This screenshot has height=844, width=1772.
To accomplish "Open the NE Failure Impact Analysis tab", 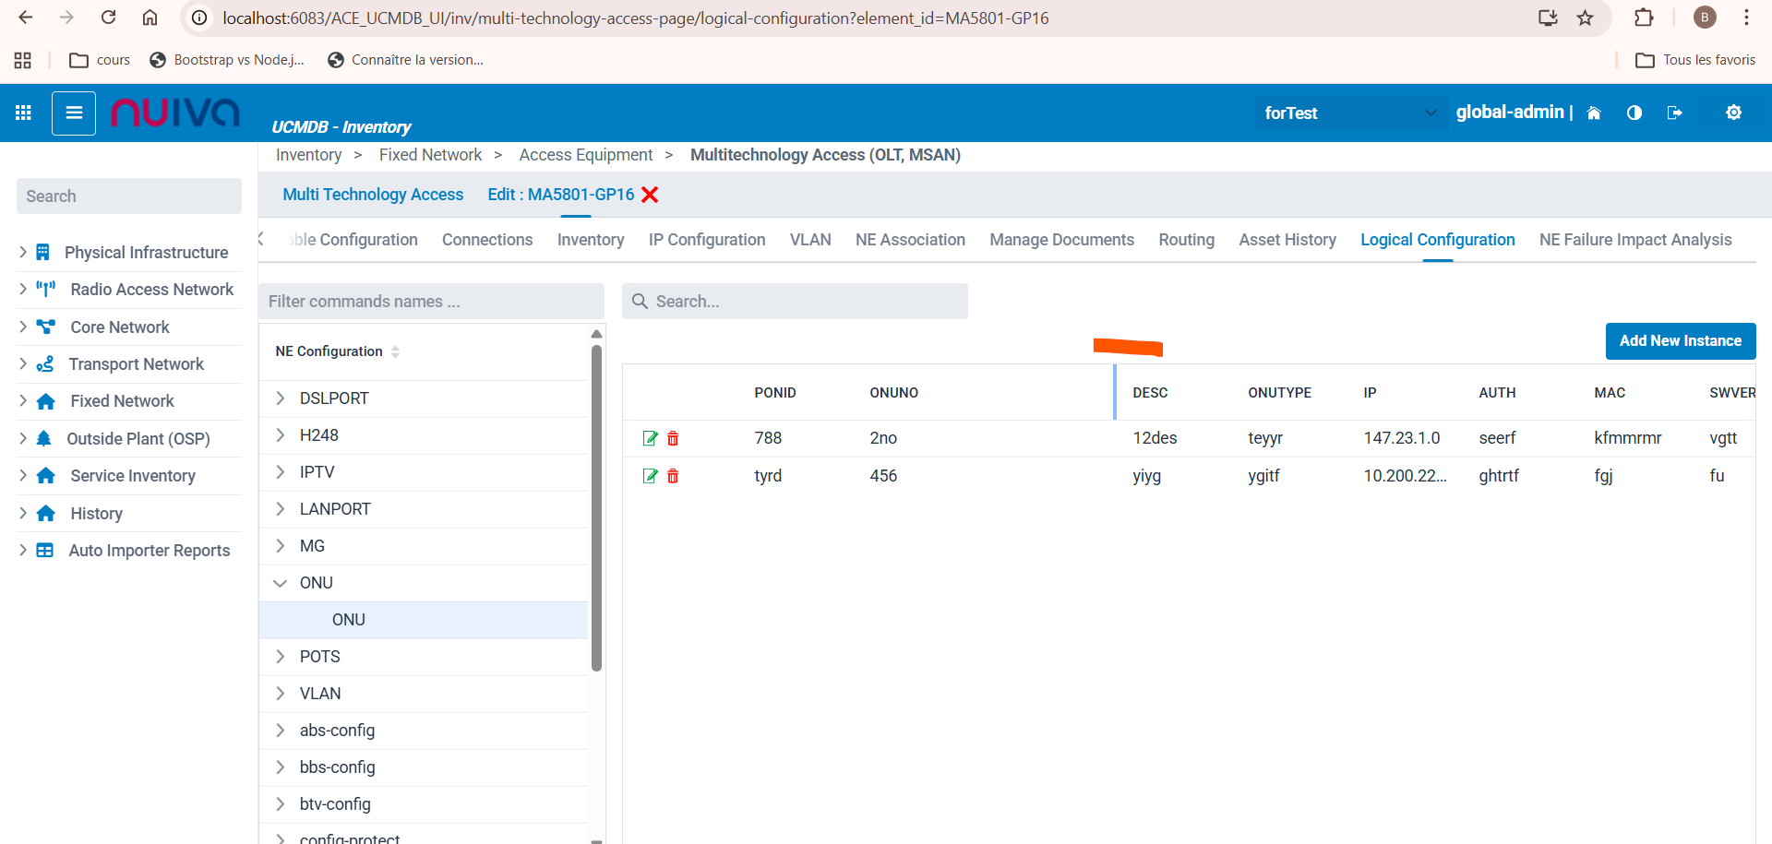I will click(x=1634, y=240).
